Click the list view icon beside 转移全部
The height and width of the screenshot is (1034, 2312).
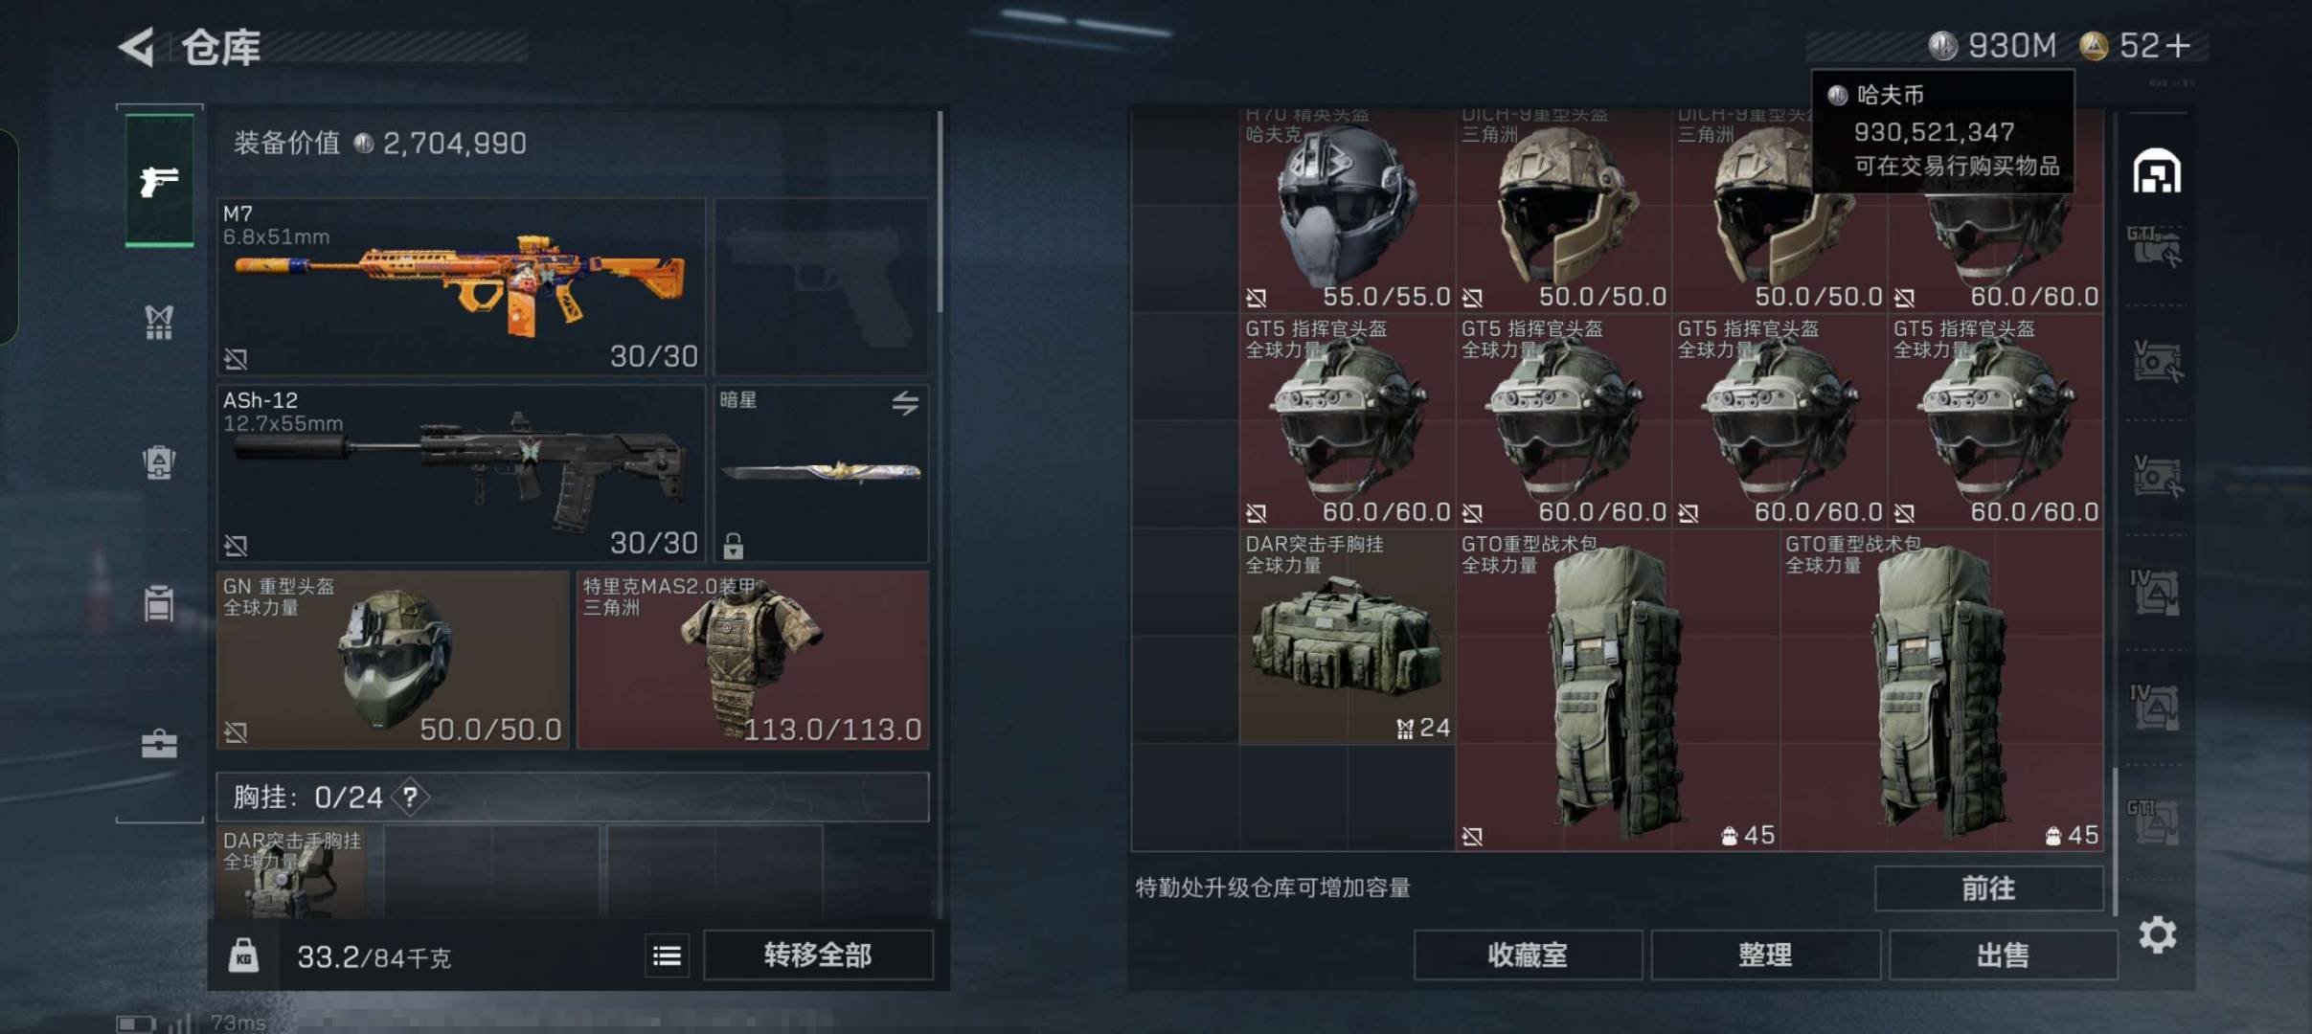[x=667, y=955]
